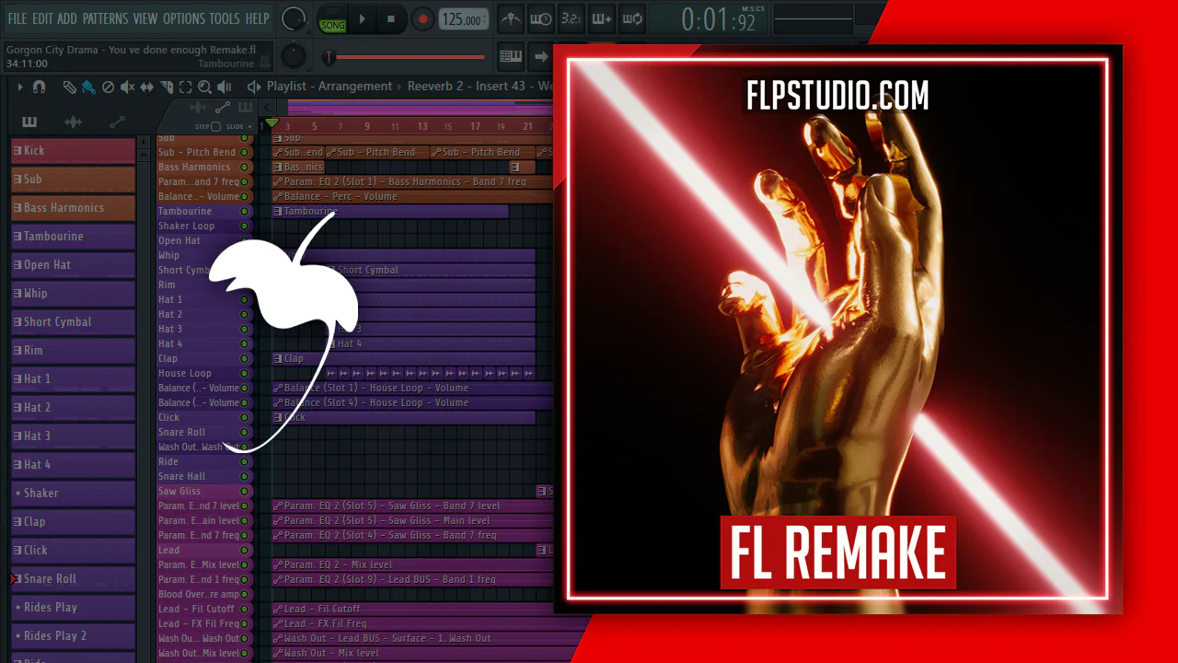The width and height of the screenshot is (1178, 663).
Task: Open the VIEW menu
Action: click(x=145, y=18)
